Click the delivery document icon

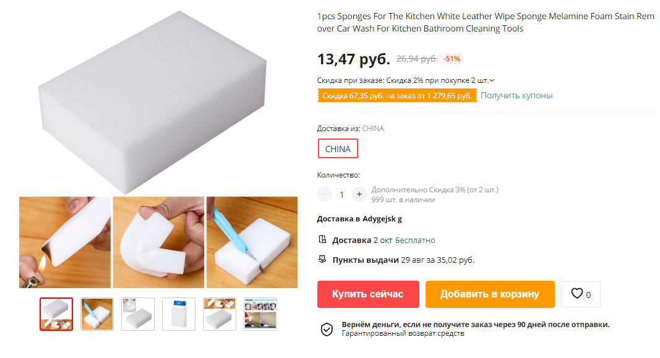322,240
